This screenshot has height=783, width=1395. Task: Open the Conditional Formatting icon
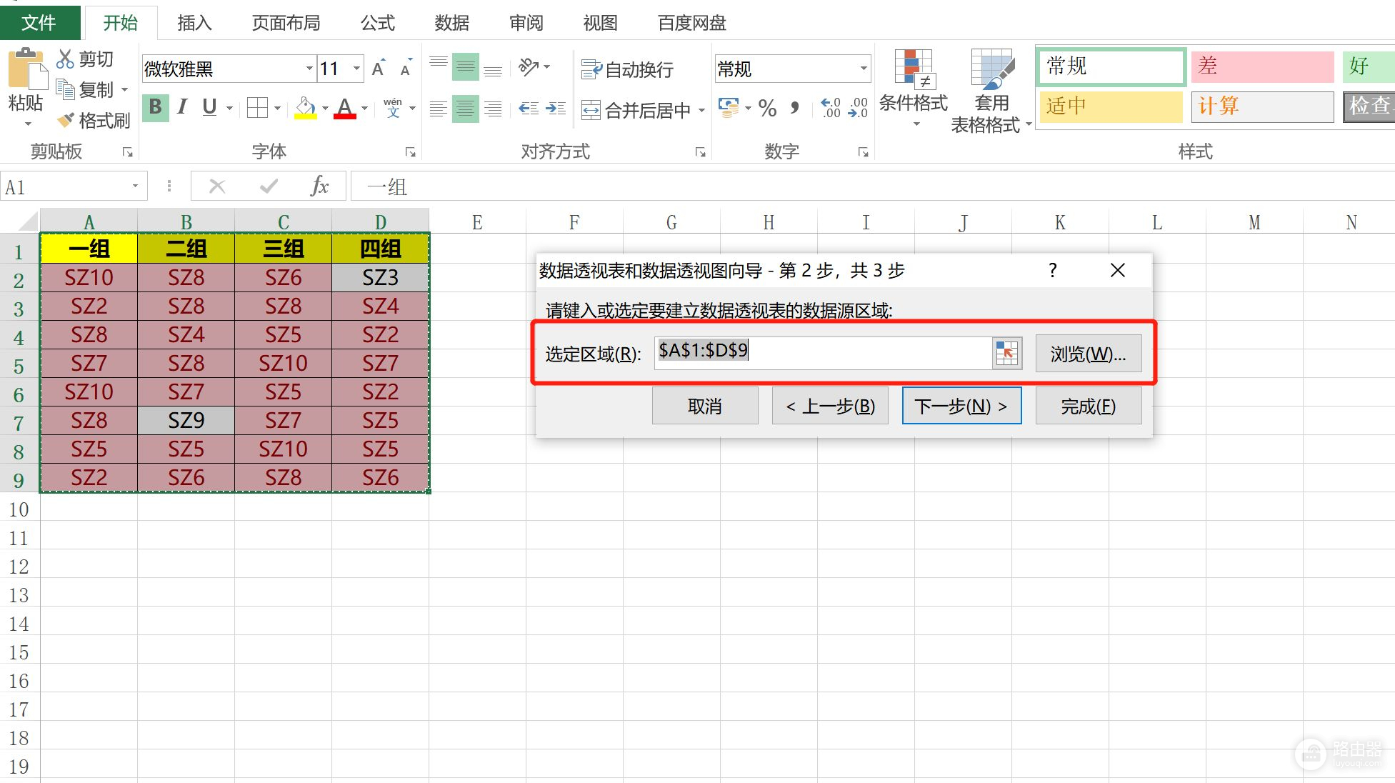coord(912,70)
